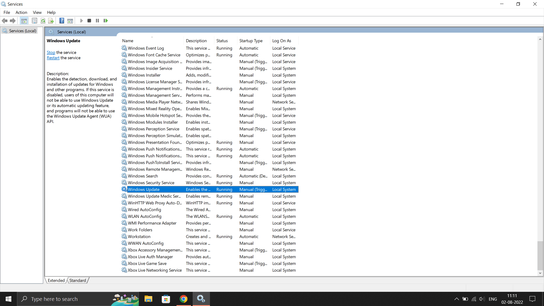Click the Stop Service square button icon
Viewport: 544px width, 306px height.
(x=89, y=21)
